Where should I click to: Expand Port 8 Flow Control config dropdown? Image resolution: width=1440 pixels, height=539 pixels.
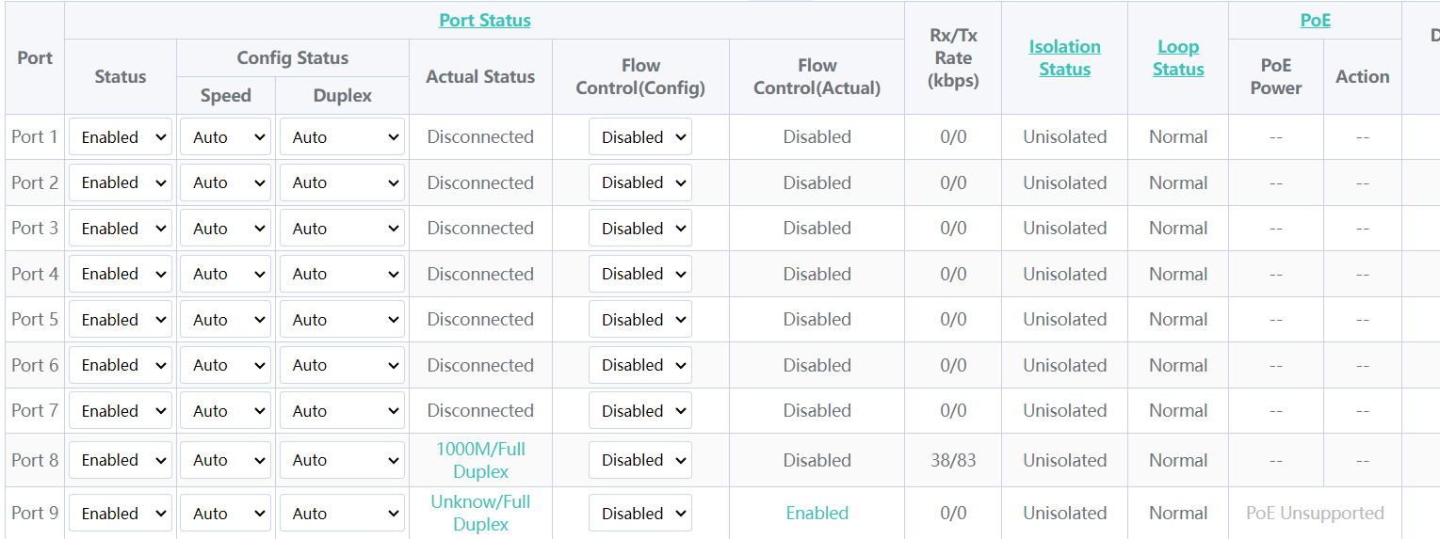640,460
